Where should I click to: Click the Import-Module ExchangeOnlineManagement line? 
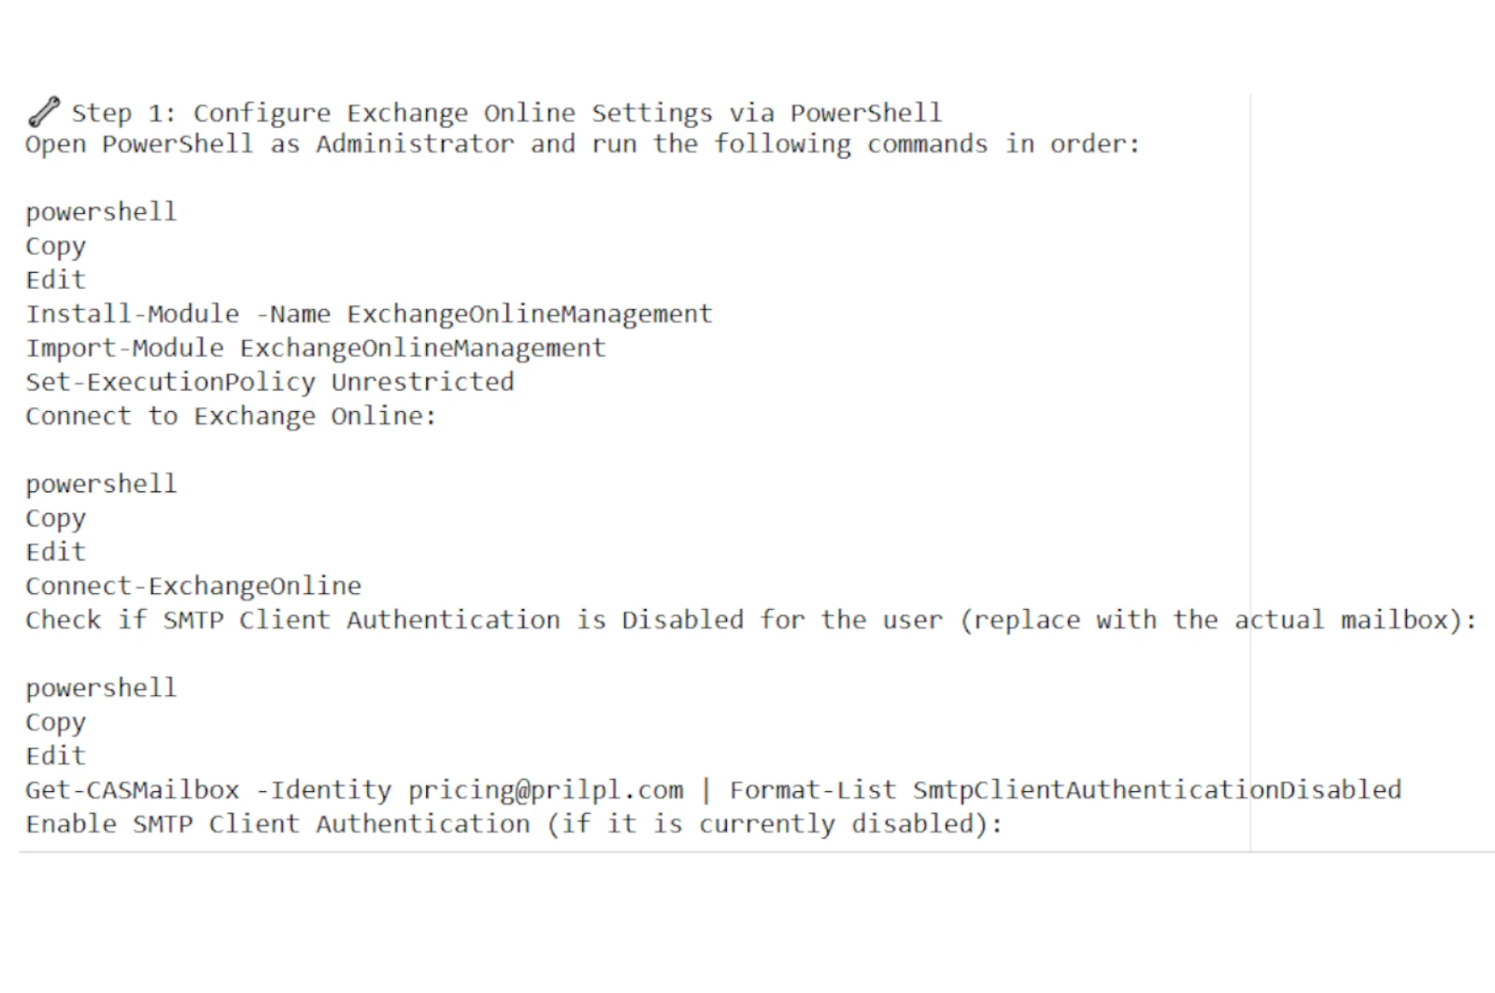316,348
